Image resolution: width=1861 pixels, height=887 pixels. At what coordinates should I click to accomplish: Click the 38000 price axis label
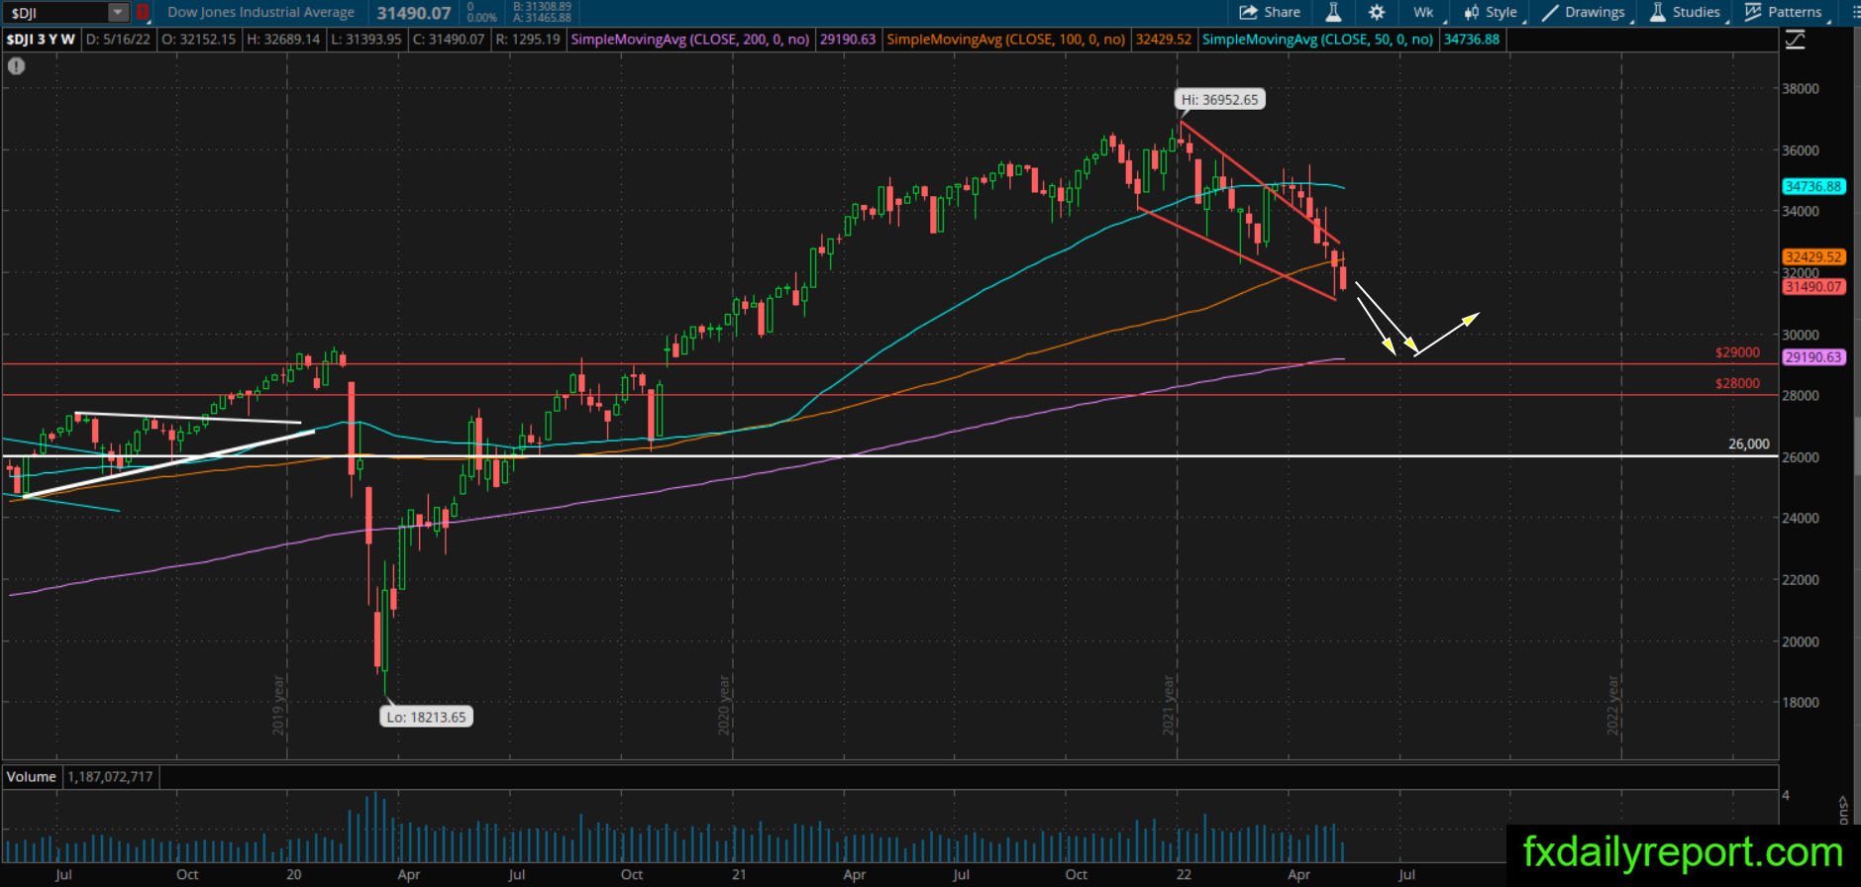(1801, 88)
